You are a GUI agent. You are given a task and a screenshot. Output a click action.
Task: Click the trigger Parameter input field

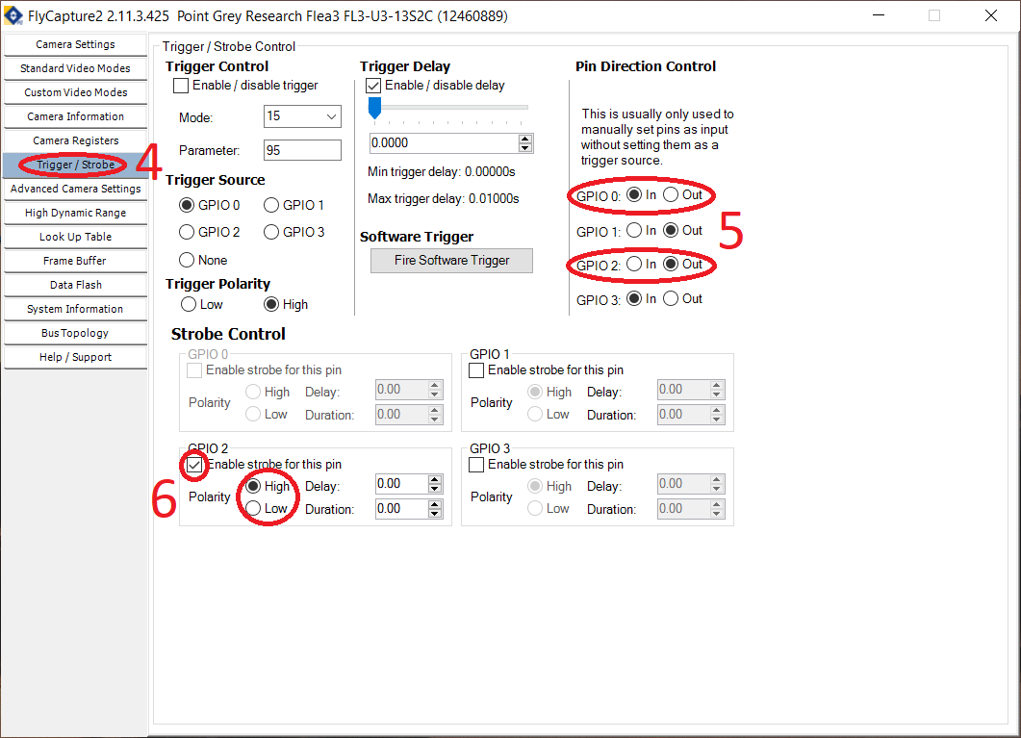click(302, 150)
